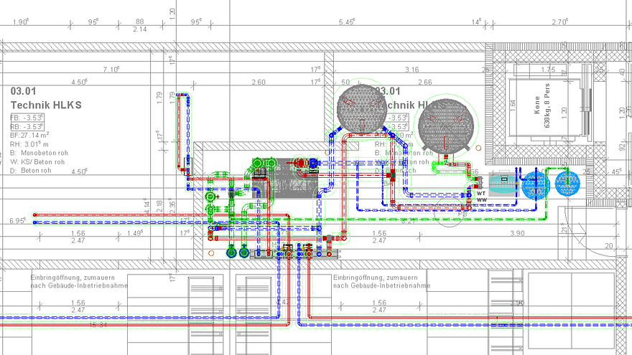Select the blue pipe end point at far left
Viewport: 632px width, 355px height.
coord(34,223)
